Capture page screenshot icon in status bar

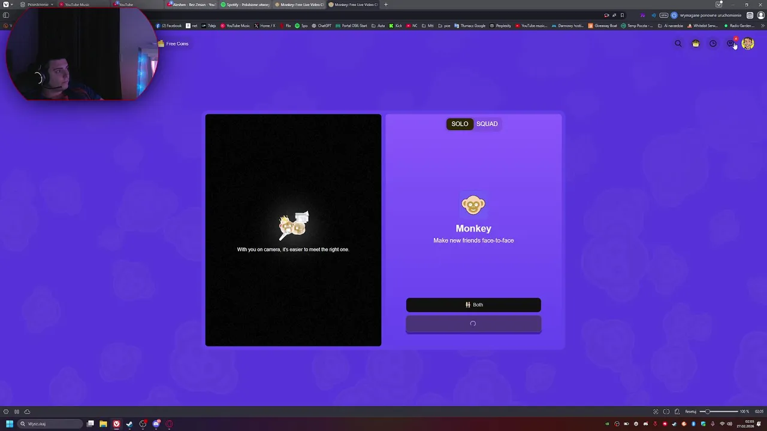656,412
